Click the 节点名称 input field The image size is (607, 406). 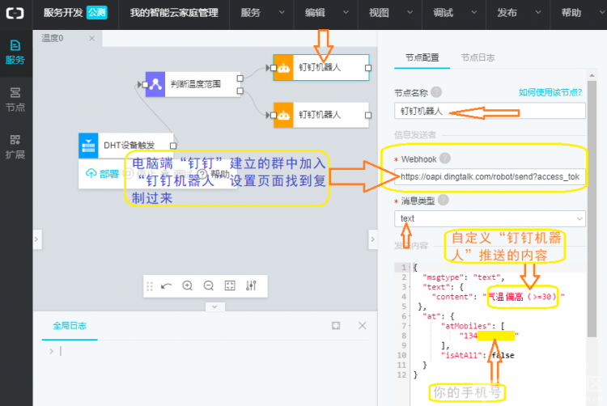point(490,112)
